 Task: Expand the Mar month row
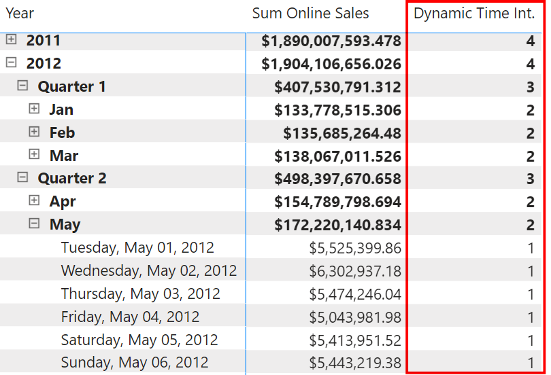34,154
